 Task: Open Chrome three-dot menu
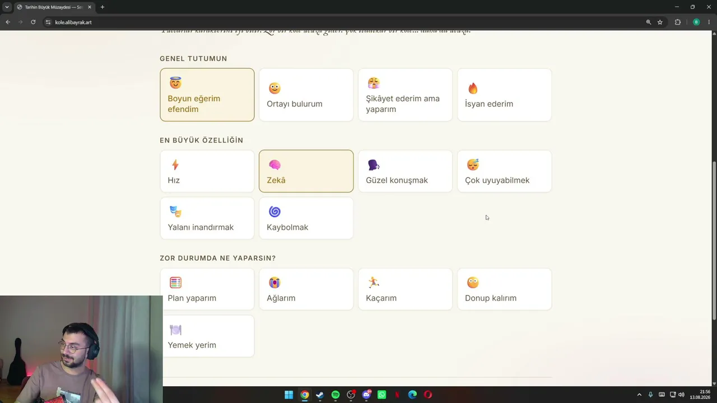[x=709, y=22]
